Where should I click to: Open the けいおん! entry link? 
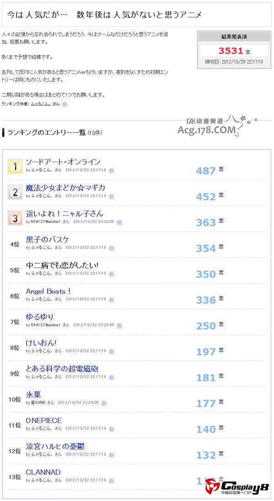[41, 343]
